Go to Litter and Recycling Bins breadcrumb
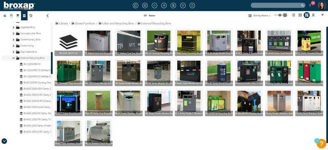Screen dimensions: 328x150 pos(118,23)
